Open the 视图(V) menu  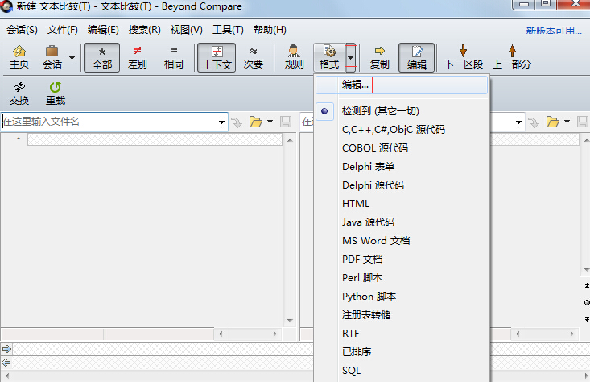point(186,29)
